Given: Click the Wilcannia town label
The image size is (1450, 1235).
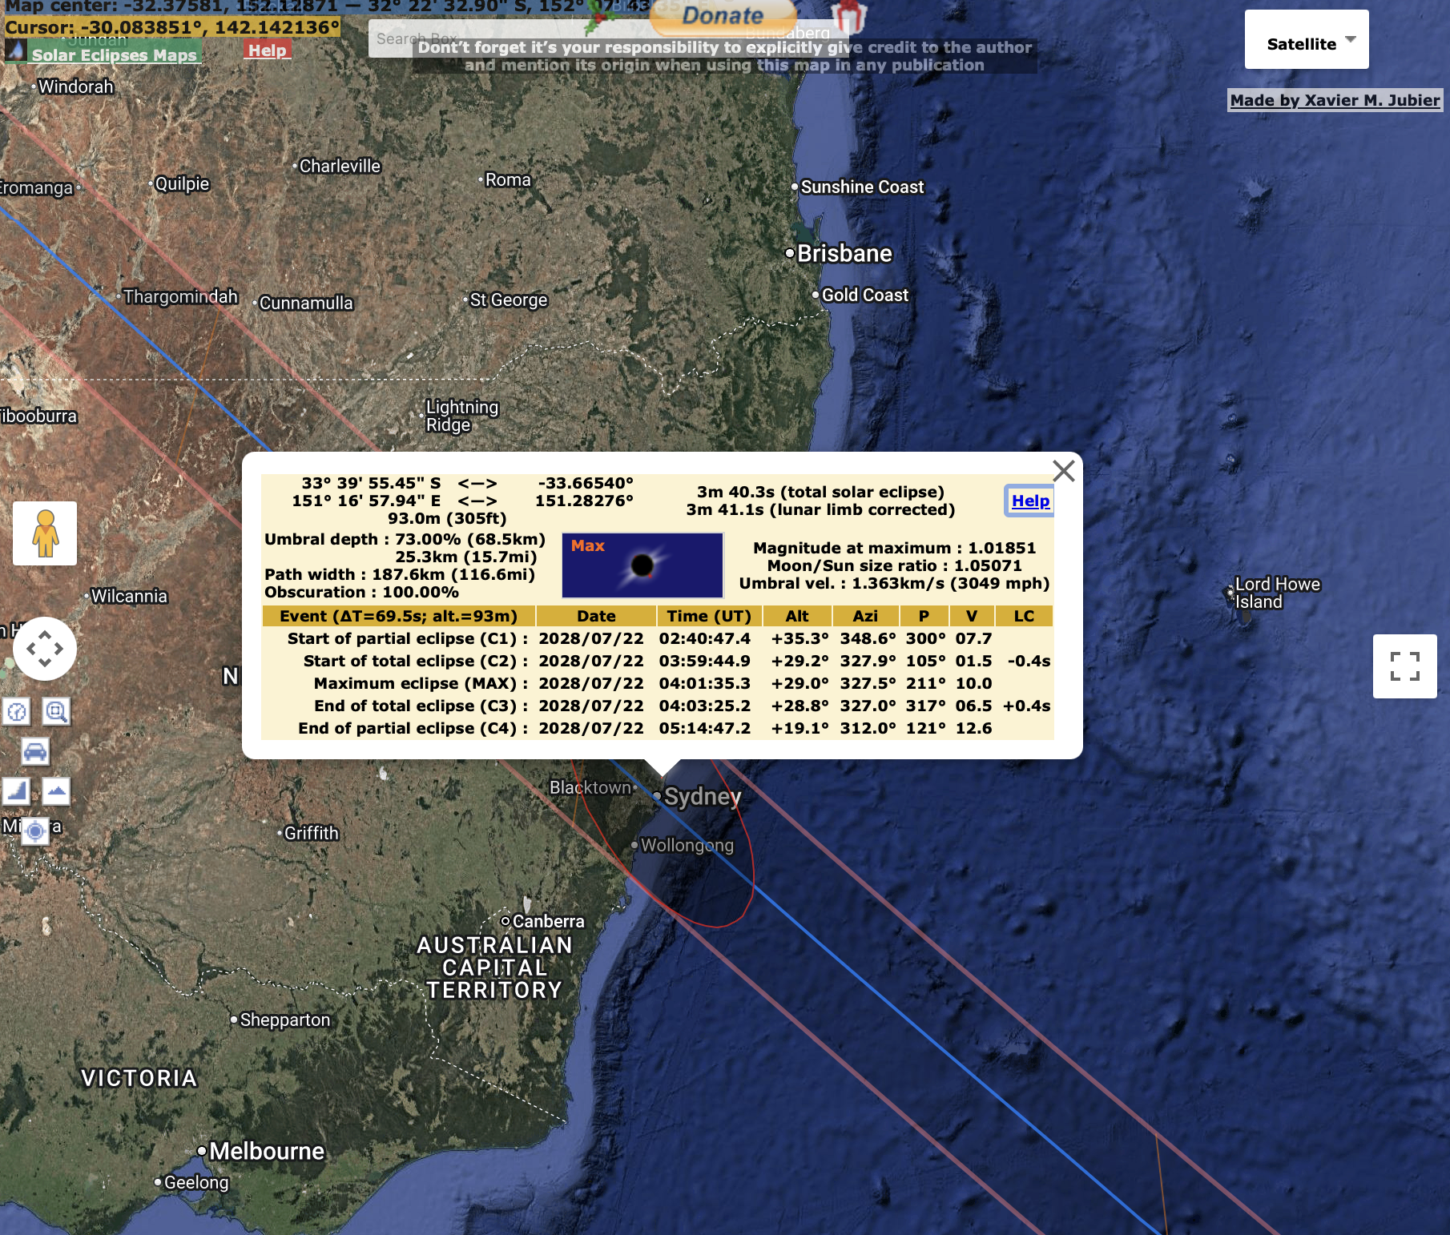Looking at the screenshot, I should coord(129,597).
